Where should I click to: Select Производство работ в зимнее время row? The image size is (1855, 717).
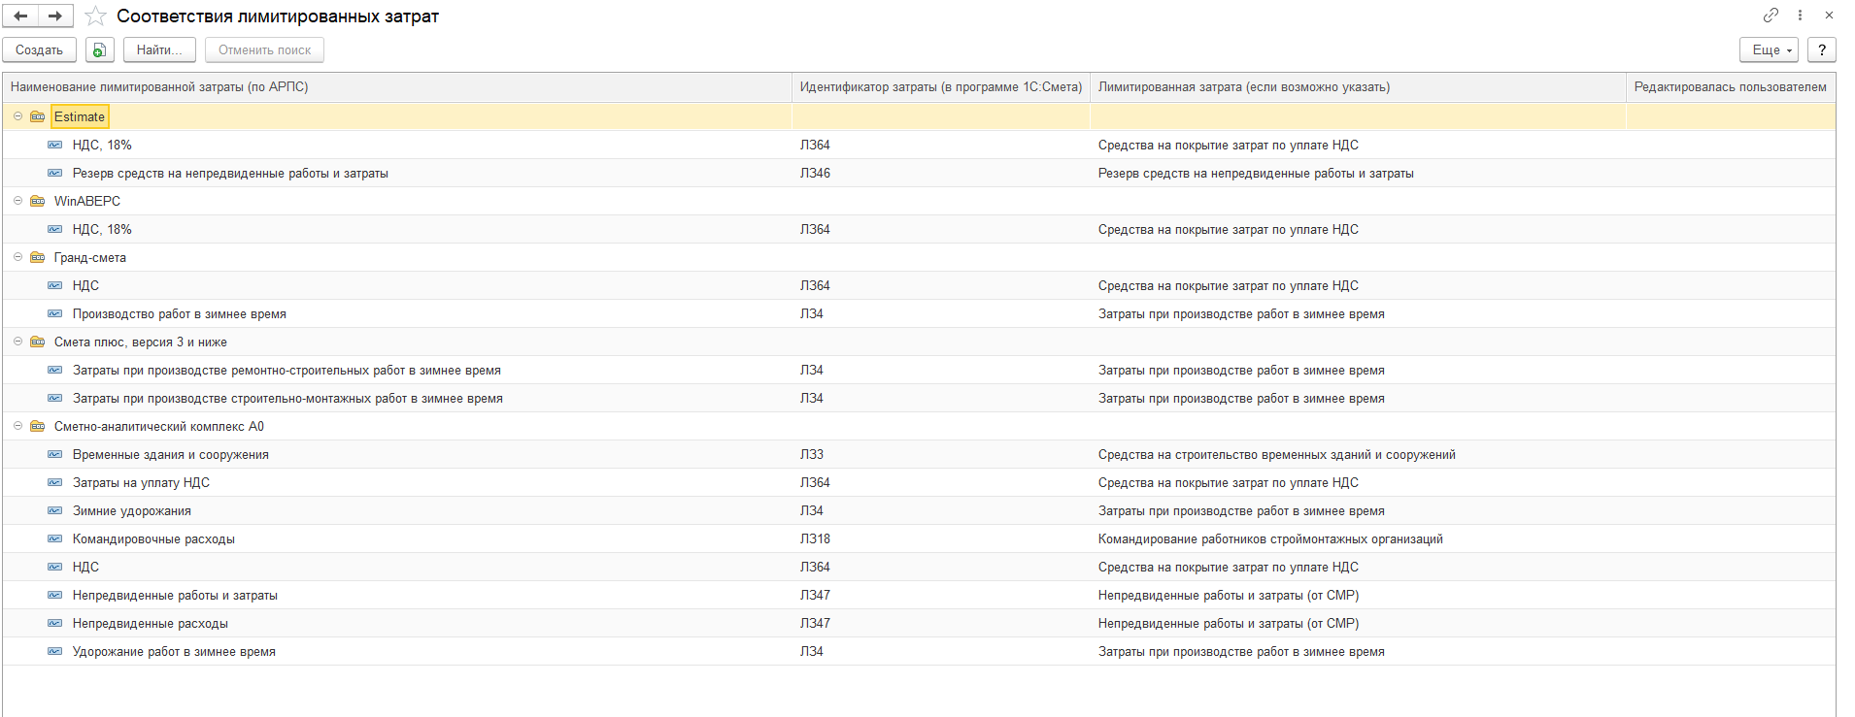919,313
